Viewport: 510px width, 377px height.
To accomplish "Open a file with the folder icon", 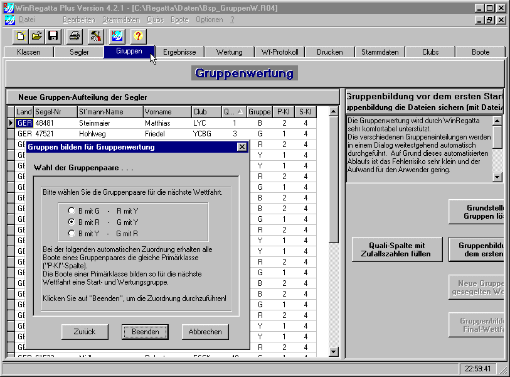I will click(37, 36).
